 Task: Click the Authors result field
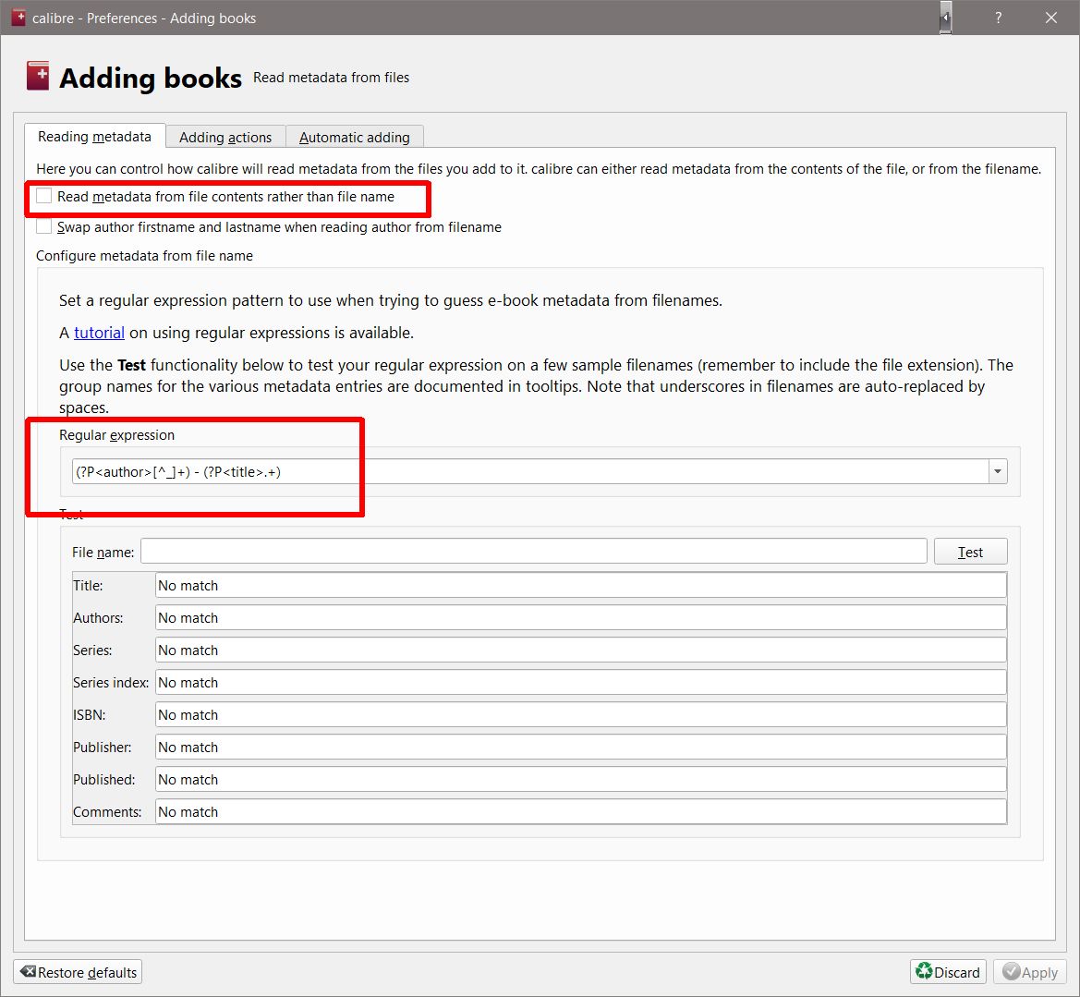tap(580, 618)
